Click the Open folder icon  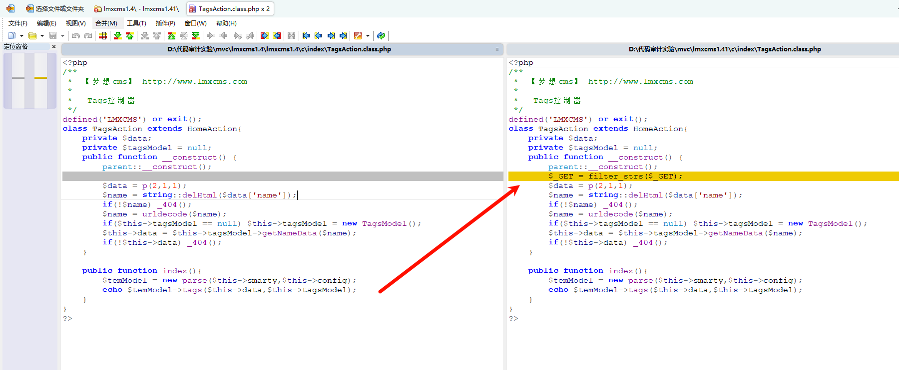point(32,35)
